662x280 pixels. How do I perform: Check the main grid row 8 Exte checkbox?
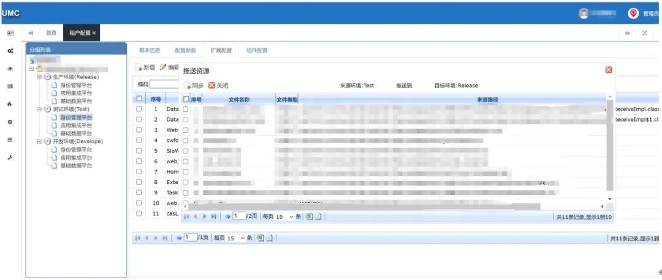139,182
